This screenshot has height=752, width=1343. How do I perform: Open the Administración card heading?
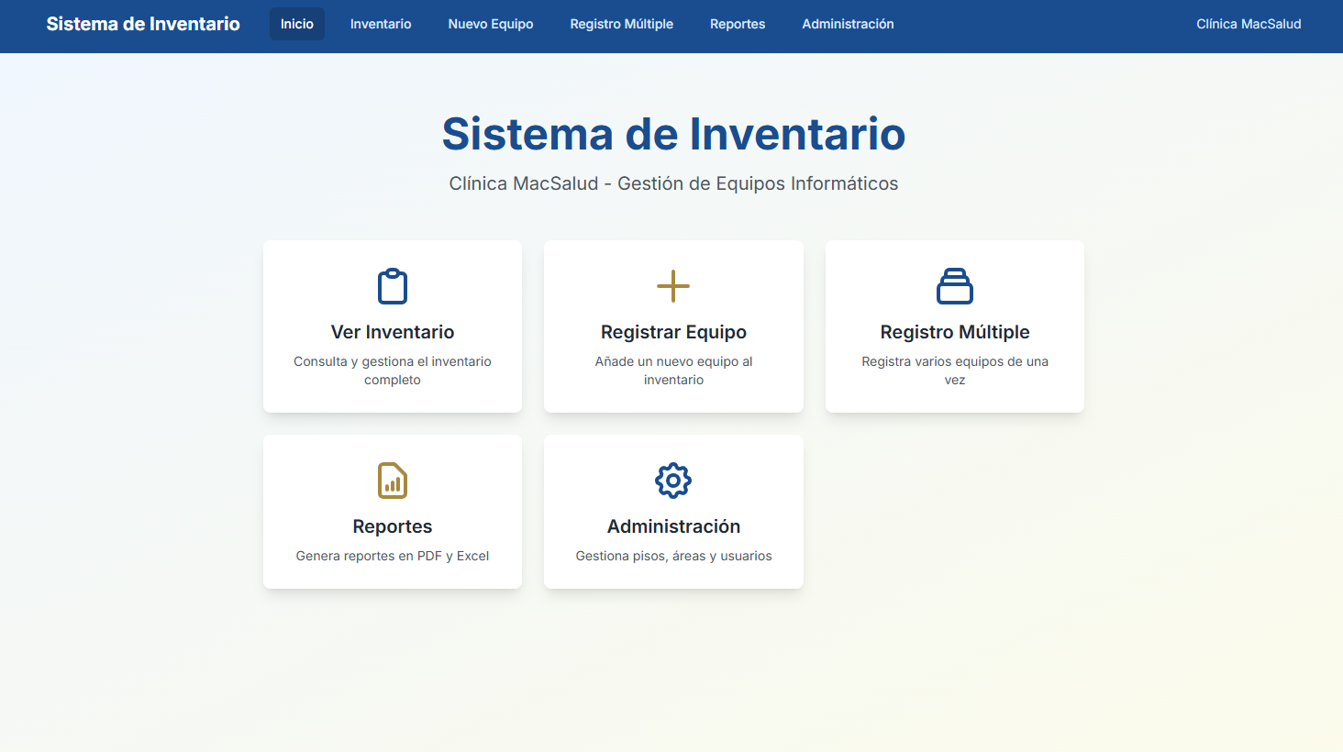click(673, 526)
